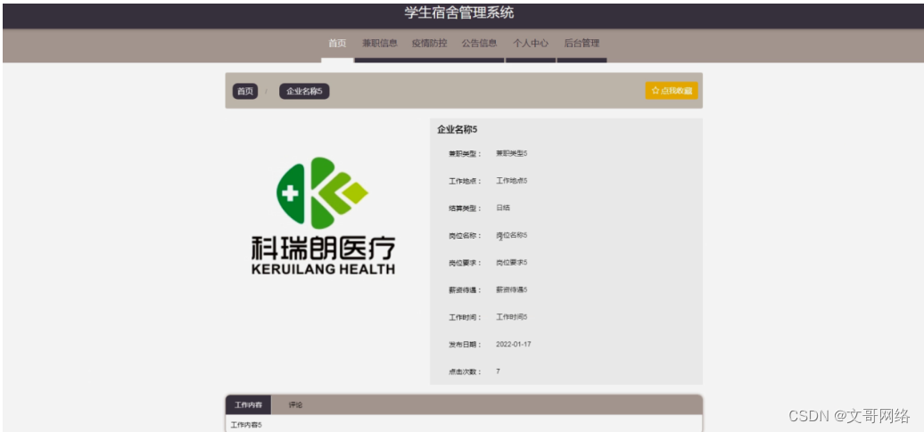Click the 企业名称5 detail heading

coord(457,129)
